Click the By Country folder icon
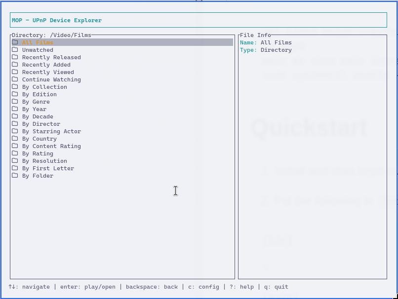Image resolution: width=398 pixels, height=299 pixels. pos(15,139)
